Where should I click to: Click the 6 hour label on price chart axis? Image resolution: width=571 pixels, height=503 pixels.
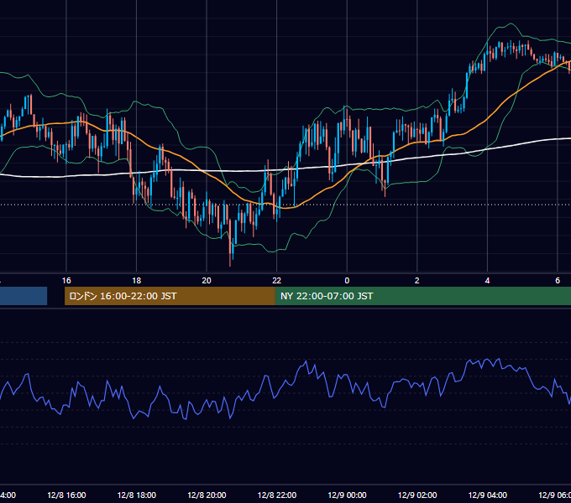click(x=558, y=281)
